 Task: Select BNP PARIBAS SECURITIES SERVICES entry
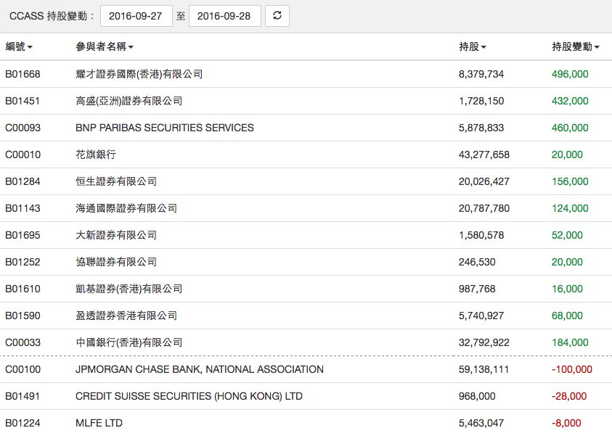pyautogui.click(x=165, y=128)
